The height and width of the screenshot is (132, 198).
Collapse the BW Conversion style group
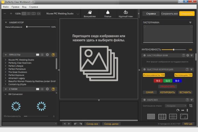point(5,94)
